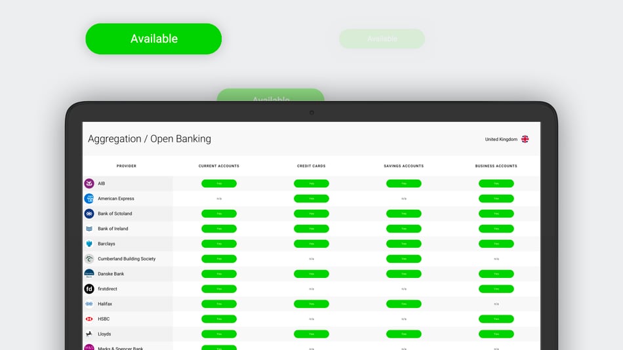Click Lloyds business accounts Yes badge

click(496, 334)
